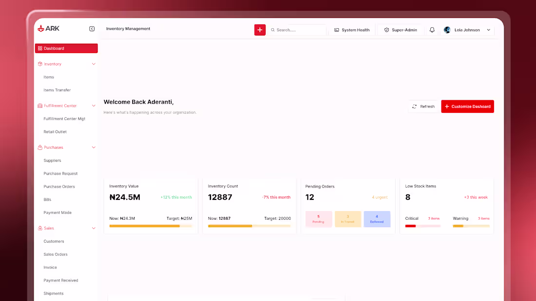Viewport: 536px width, 301px height.
Task: Click the Warning stock orange bar
Action: click(x=471, y=226)
